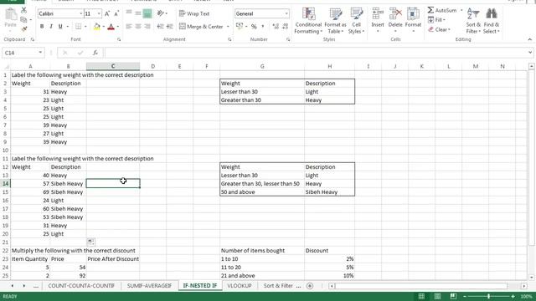Select column C header

point(113,66)
